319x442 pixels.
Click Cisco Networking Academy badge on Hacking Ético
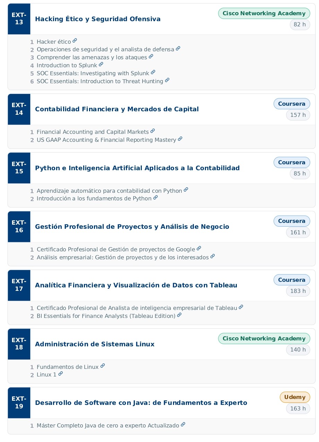(x=264, y=14)
